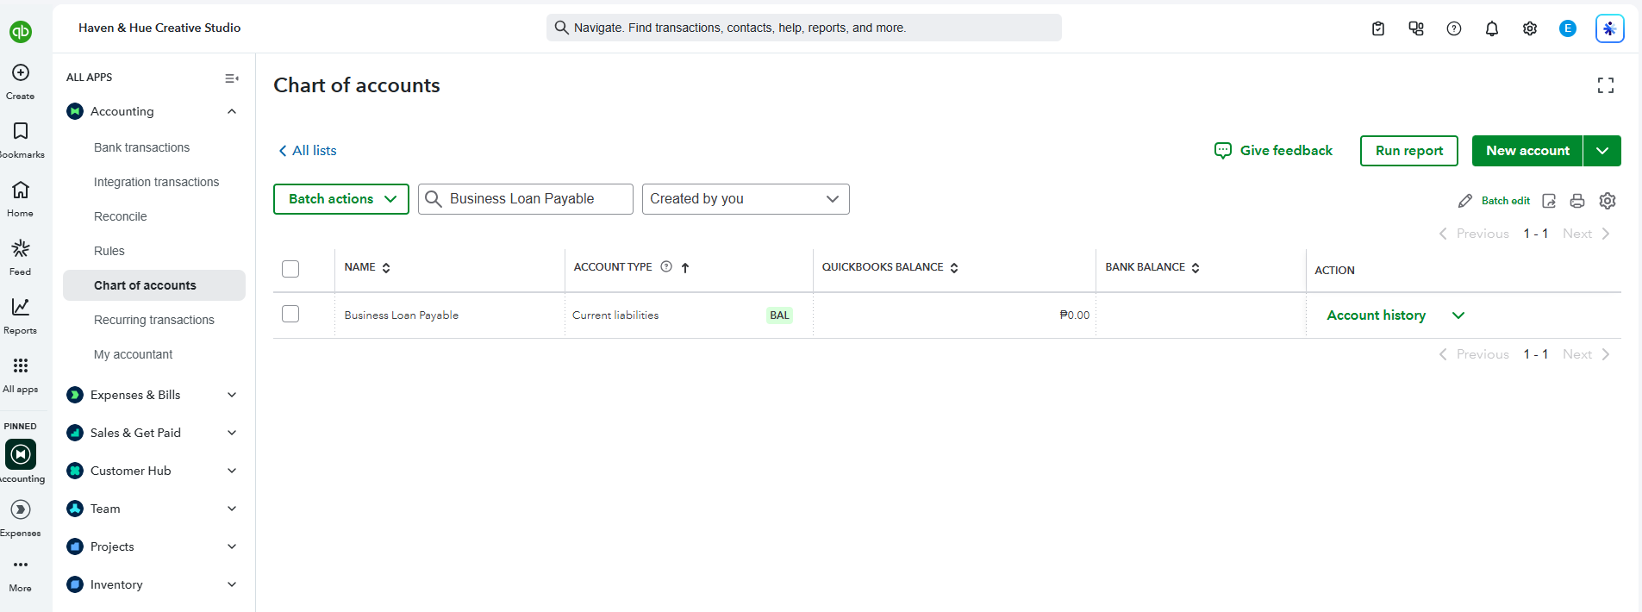Select Chart of accounts menu item

[154, 285]
